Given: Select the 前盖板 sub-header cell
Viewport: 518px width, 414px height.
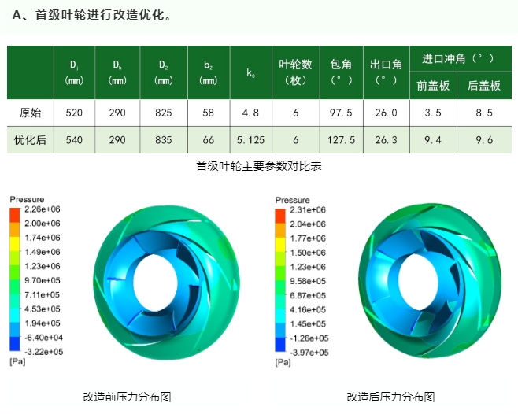Looking at the screenshot, I should click(433, 86).
